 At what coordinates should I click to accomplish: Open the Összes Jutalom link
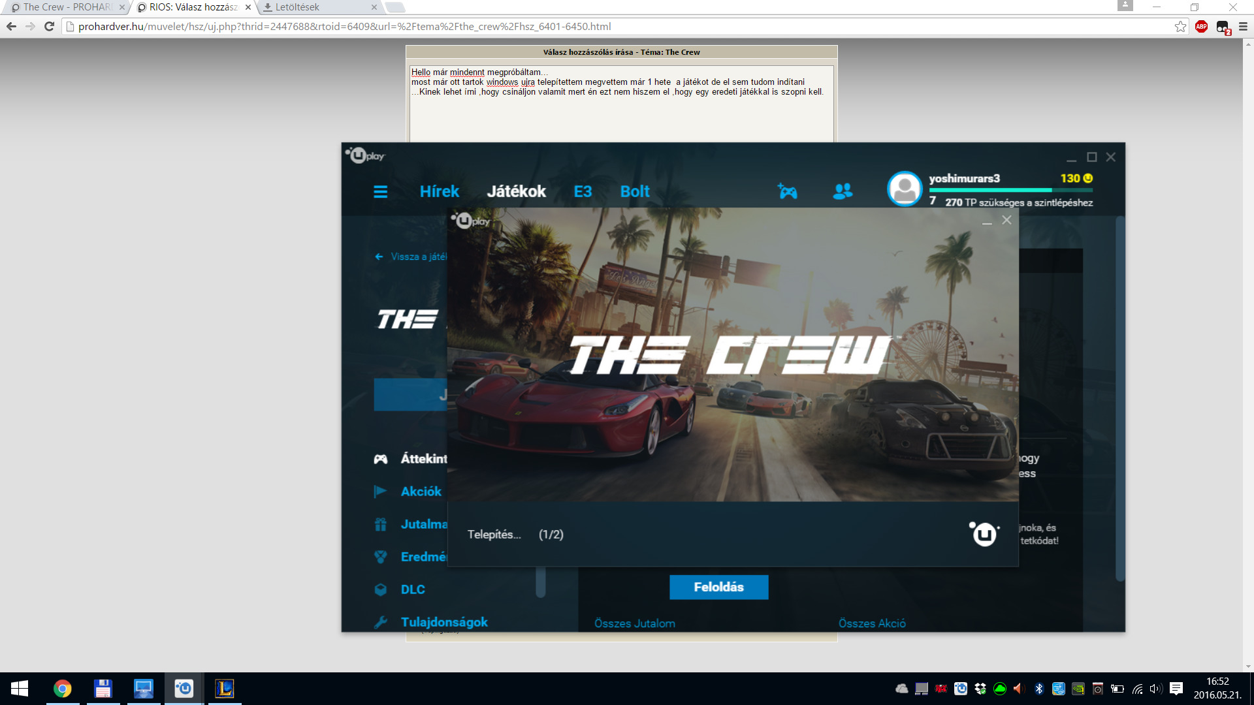[634, 623]
